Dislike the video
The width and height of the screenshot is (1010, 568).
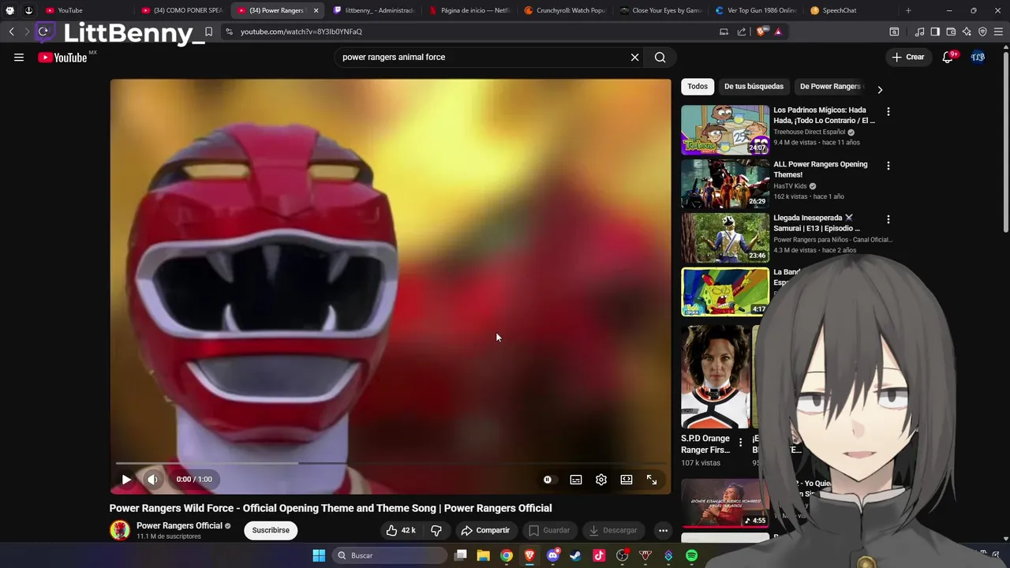tap(436, 530)
